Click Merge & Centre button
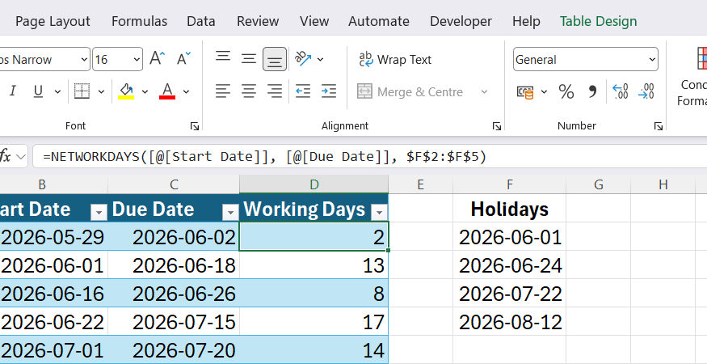The height and width of the screenshot is (364, 707). (410, 92)
